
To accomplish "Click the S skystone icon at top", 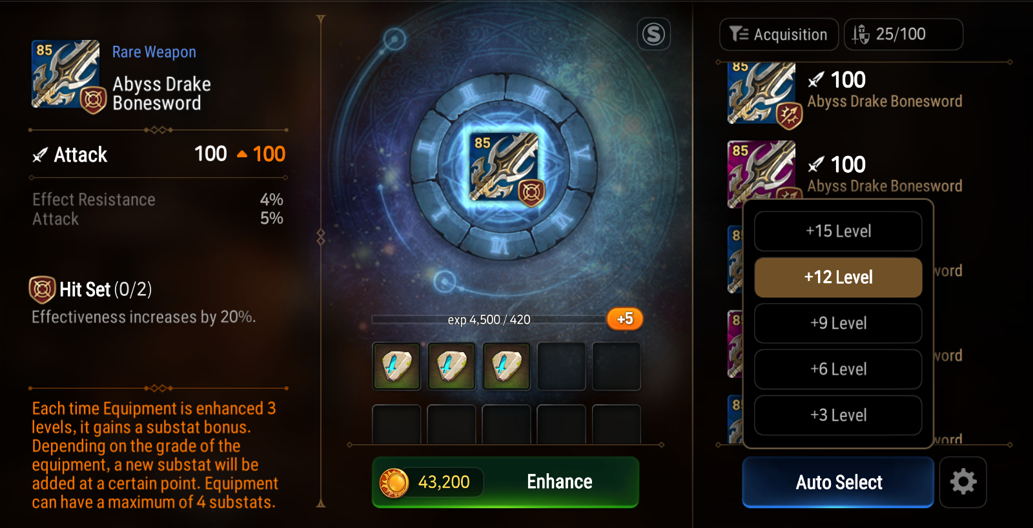I will pos(653,34).
